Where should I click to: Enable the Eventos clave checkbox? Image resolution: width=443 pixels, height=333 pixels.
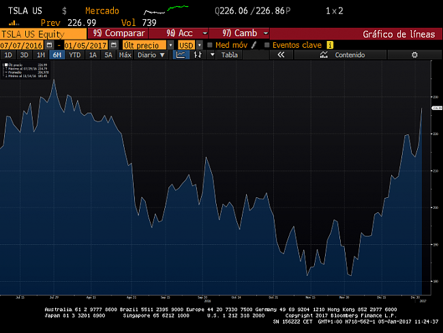click(x=266, y=45)
